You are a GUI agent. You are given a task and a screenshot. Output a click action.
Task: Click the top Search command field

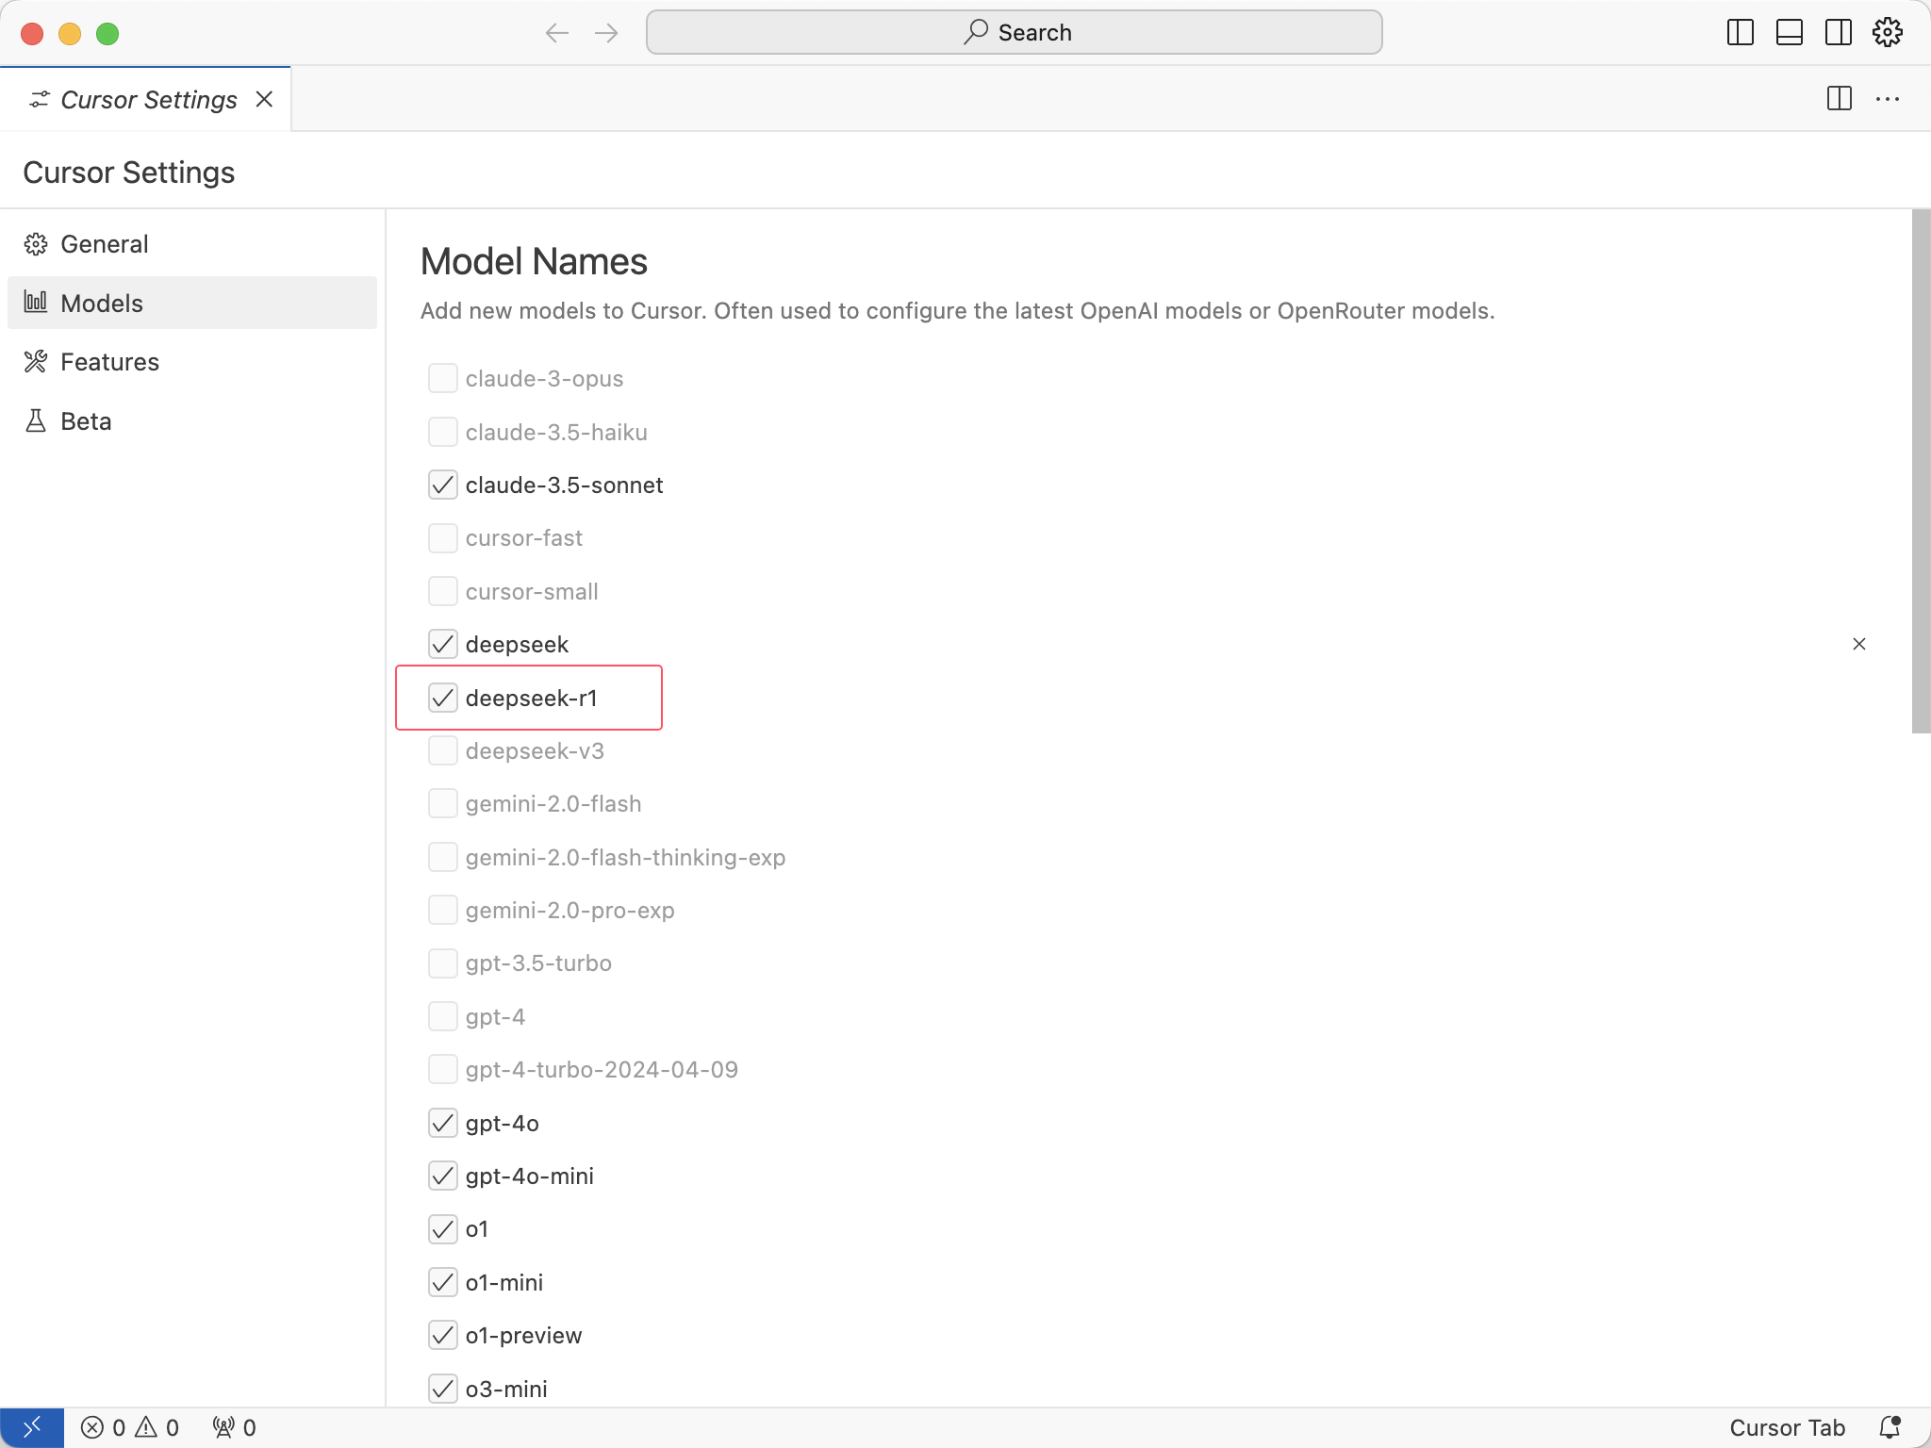click(x=1014, y=33)
